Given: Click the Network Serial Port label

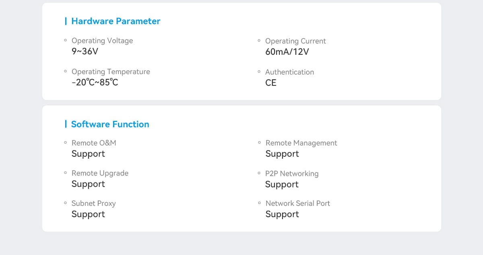Looking at the screenshot, I should pyautogui.click(x=297, y=203).
